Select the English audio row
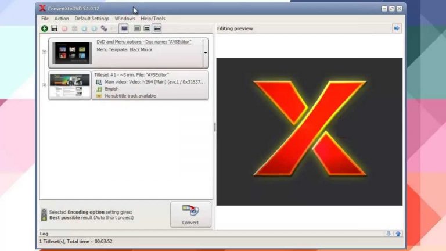 tap(111, 89)
